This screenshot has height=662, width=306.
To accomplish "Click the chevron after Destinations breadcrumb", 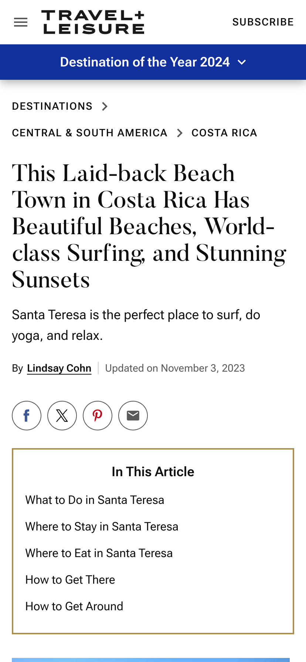I will [105, 106].
